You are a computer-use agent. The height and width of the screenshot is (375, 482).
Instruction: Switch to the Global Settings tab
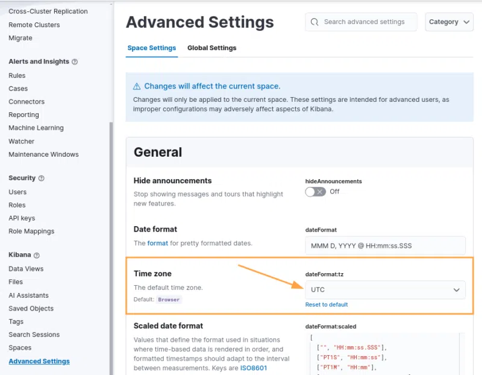tap(211, 48)
